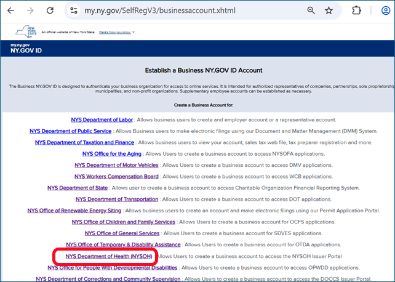Screen dimensions: 395x282
Task: Open the browser profile icon
Action: (x=385, y=10)
